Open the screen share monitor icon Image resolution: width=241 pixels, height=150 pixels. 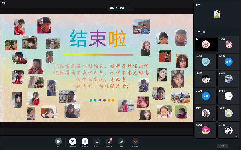click(97, 141)
